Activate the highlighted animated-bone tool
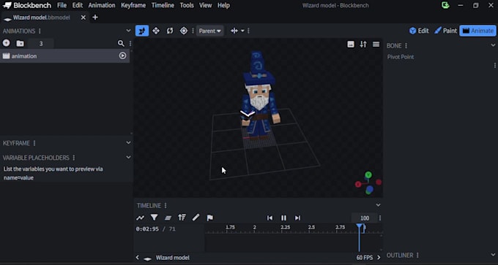Image resolution: width=498 pixels, height=265 pixels. click(142, 31)
